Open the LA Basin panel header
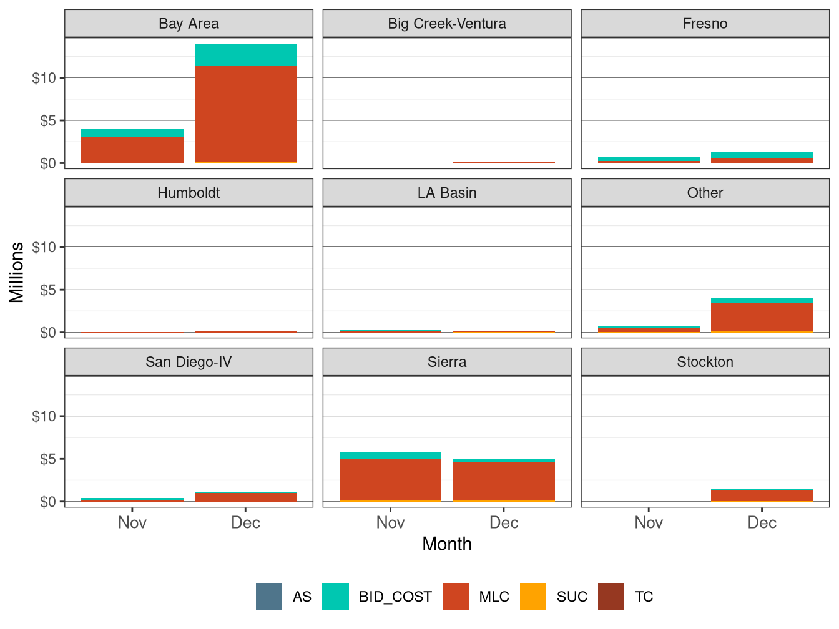This screenshot has height=629, width=839. (447, 192)
